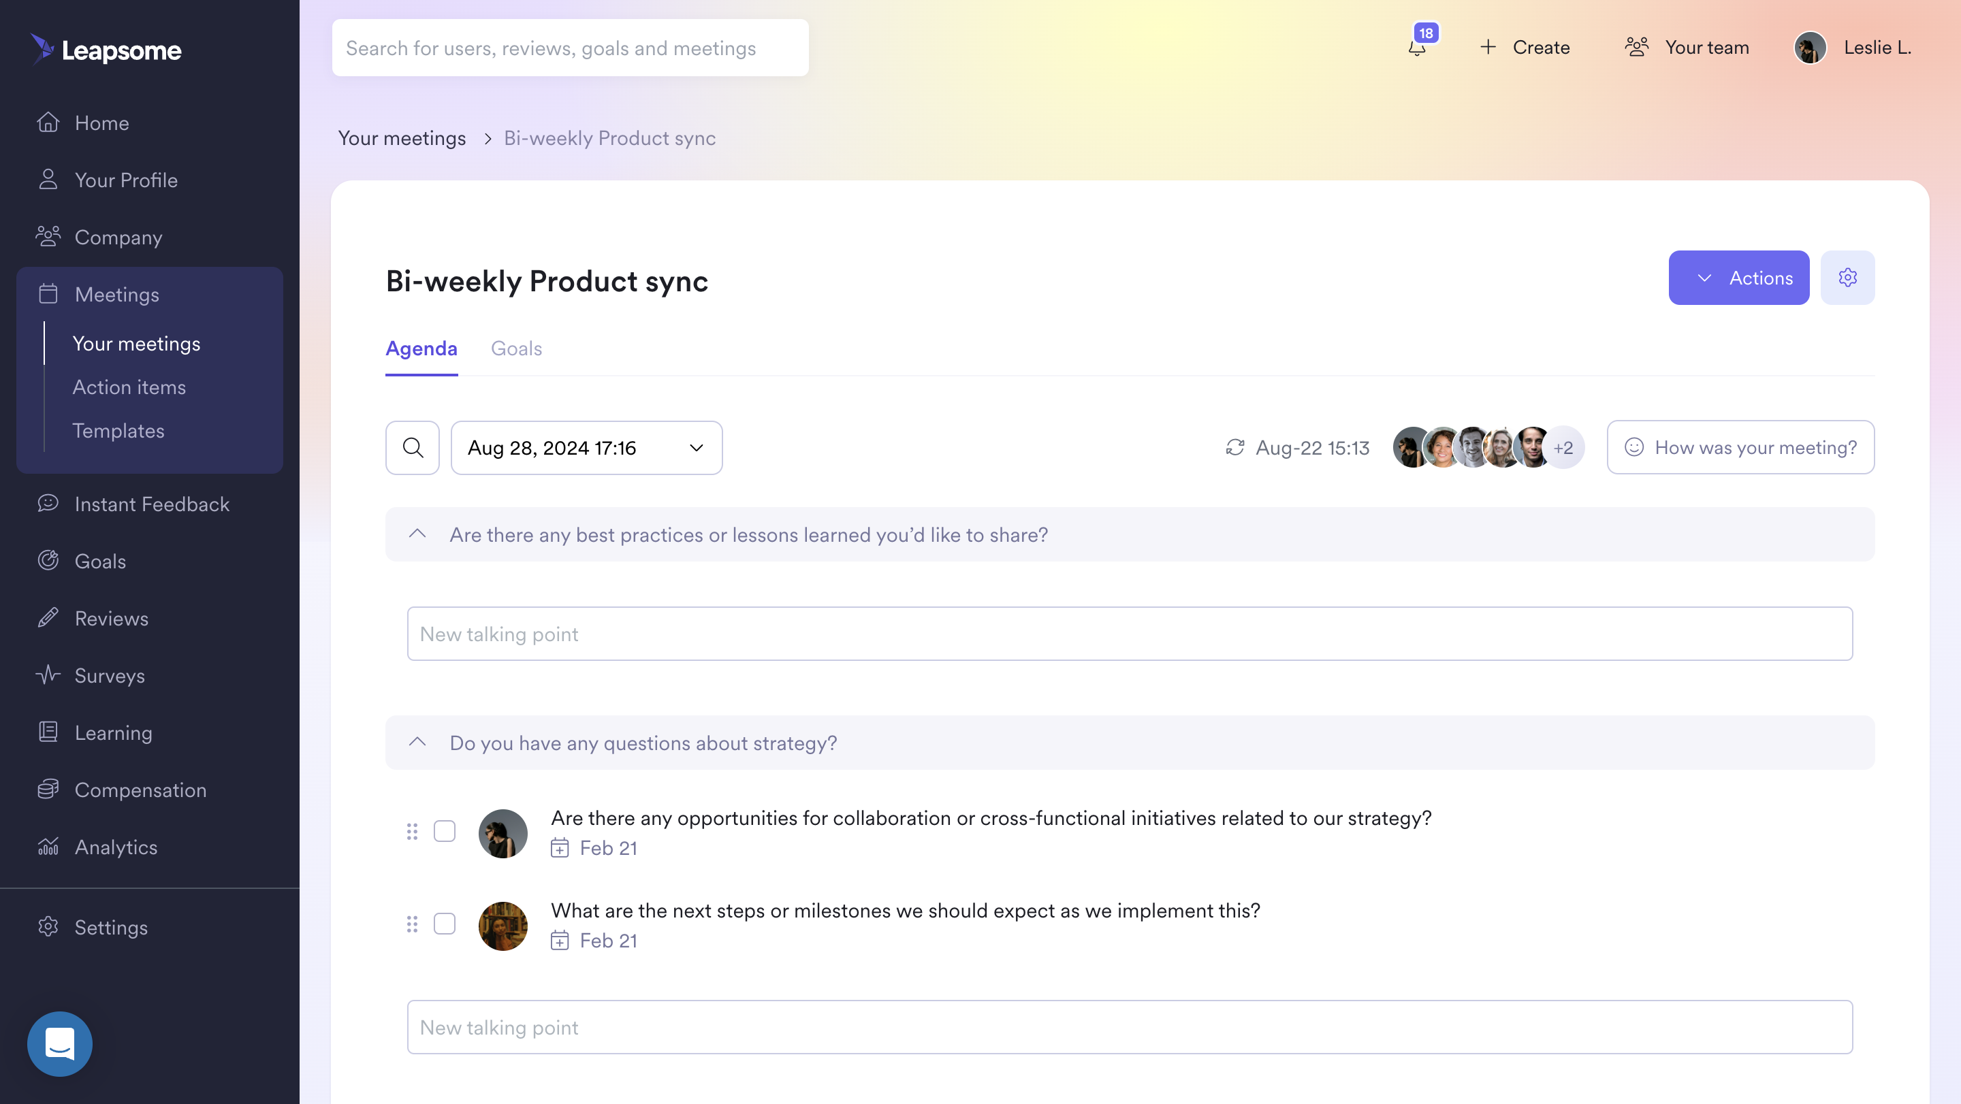The height and width of the screenshot is (1104, 1961).
Task: Click calendar icon under collaboration talking point
Action: click(x=560, y=848)
